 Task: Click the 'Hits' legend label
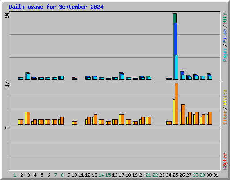click(x=225, y=18)
